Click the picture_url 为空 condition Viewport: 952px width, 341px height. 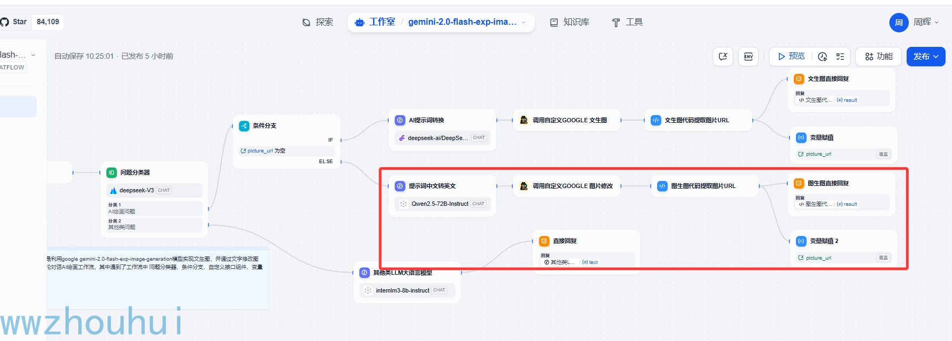pos(287,151)
